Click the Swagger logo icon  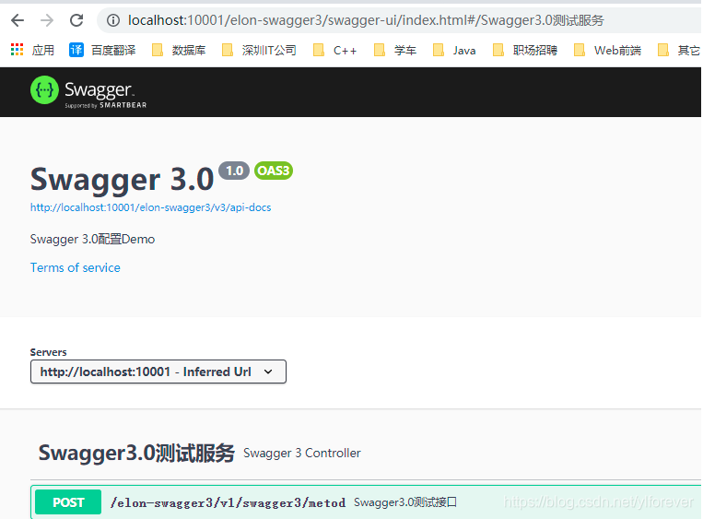tap(44, 90)
